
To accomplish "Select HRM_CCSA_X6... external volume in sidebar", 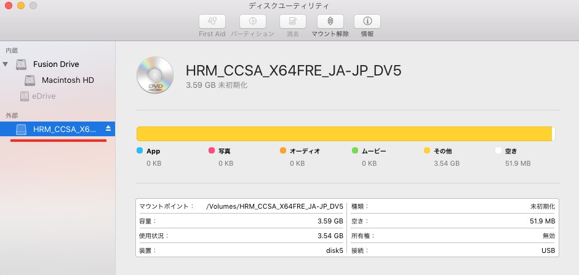I will tap(58, 129).
